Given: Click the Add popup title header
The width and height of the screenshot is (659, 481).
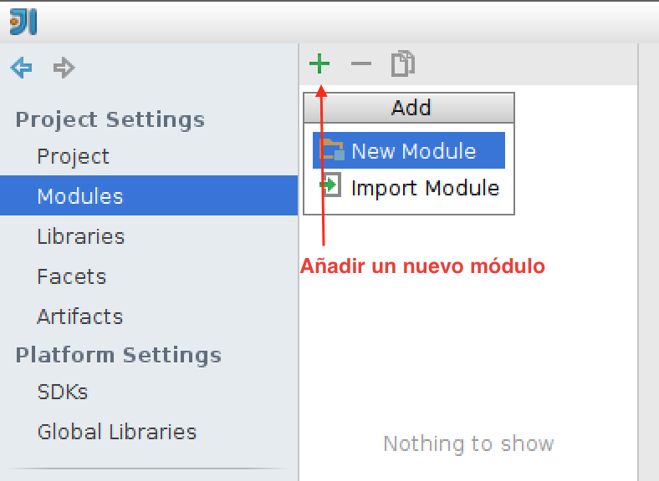Looking at the screenshot, I should [409, 108].
